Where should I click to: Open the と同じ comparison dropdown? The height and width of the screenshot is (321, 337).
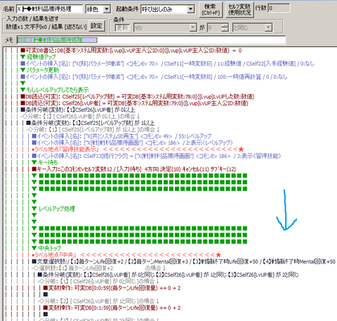click(269, 27)
